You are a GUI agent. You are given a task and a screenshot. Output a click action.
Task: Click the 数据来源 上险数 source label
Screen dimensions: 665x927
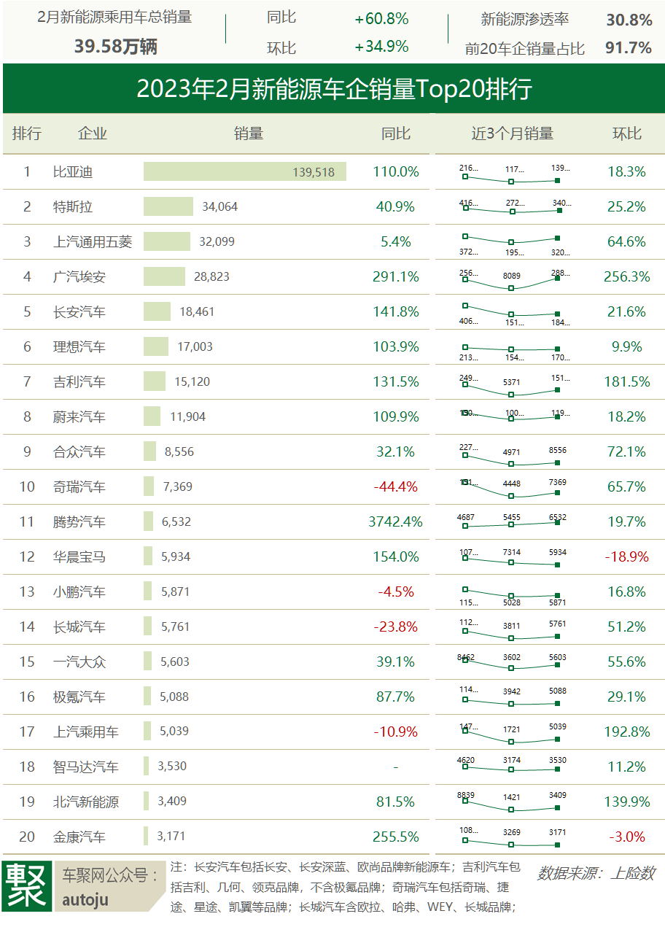tap(596, 873)
